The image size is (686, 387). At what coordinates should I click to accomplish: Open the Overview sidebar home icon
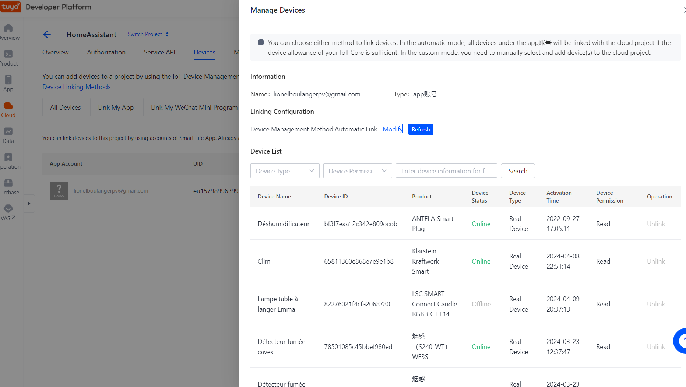tap(8, 28)
